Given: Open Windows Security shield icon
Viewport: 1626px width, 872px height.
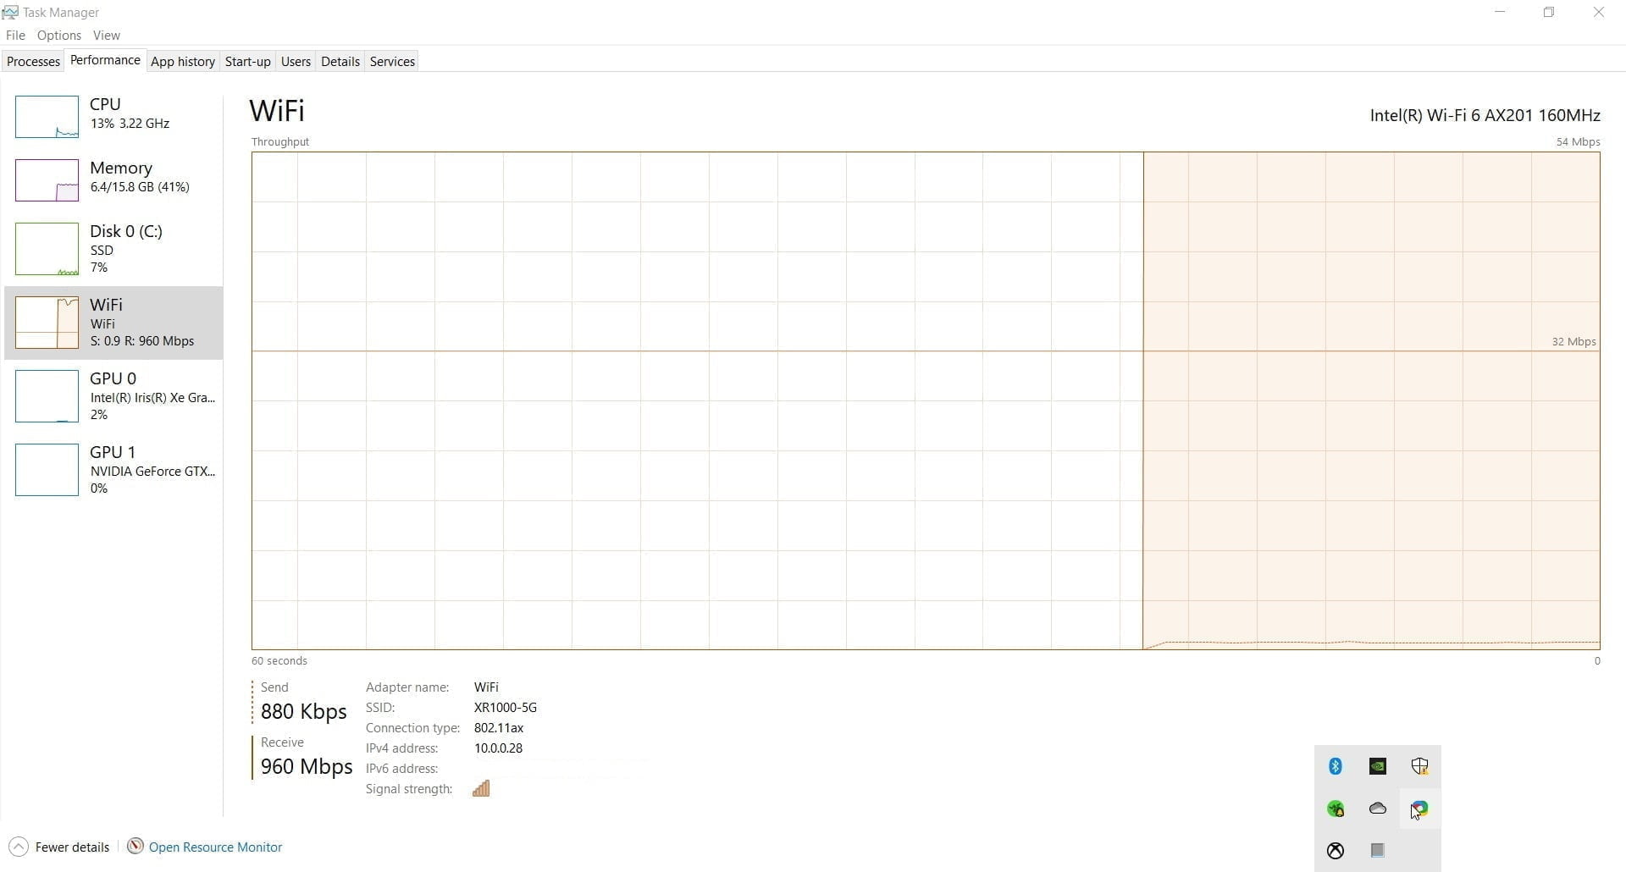Looking at the screenshot, I should (x=1419, y=766).
